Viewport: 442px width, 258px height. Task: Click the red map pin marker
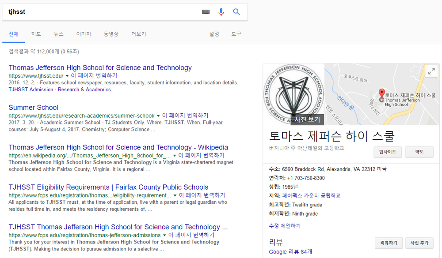381,93
